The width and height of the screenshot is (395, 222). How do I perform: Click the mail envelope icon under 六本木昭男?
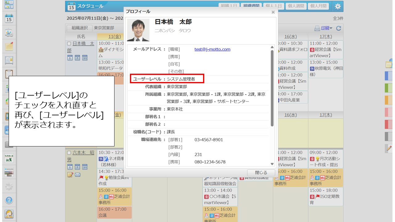click(77, 175)
